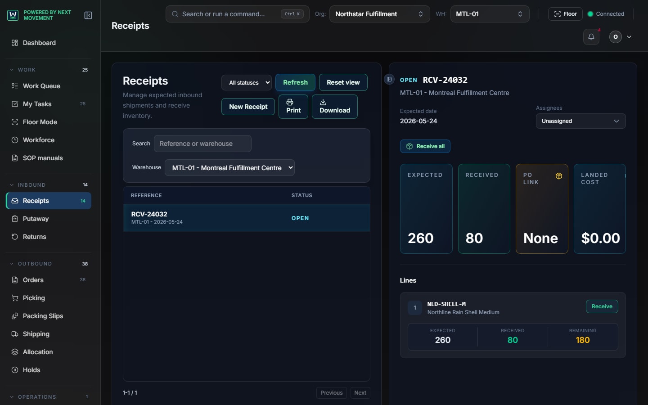This screenshot has height=405, width=648.
Task: Click the Floor mode button
Action: 565,14
